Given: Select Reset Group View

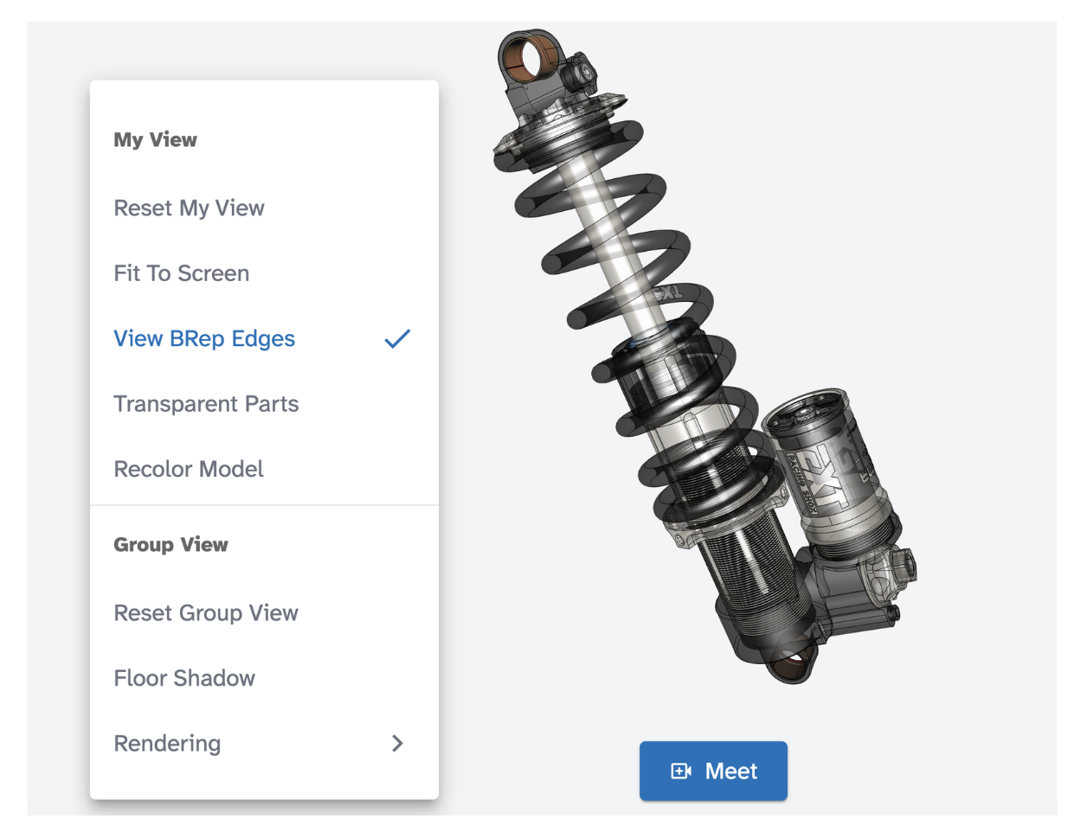Looking at the screenshot, I should (264, 613).
